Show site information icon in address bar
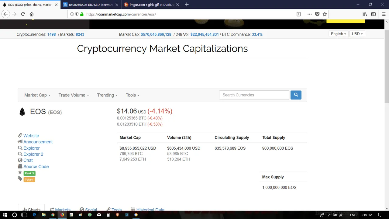Image resolution: width=389 pixels, height=219 pixels. coord(72,14)
